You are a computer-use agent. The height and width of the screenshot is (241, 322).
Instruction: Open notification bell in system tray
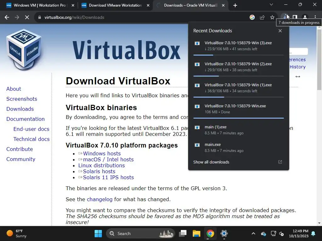point(314,233)
